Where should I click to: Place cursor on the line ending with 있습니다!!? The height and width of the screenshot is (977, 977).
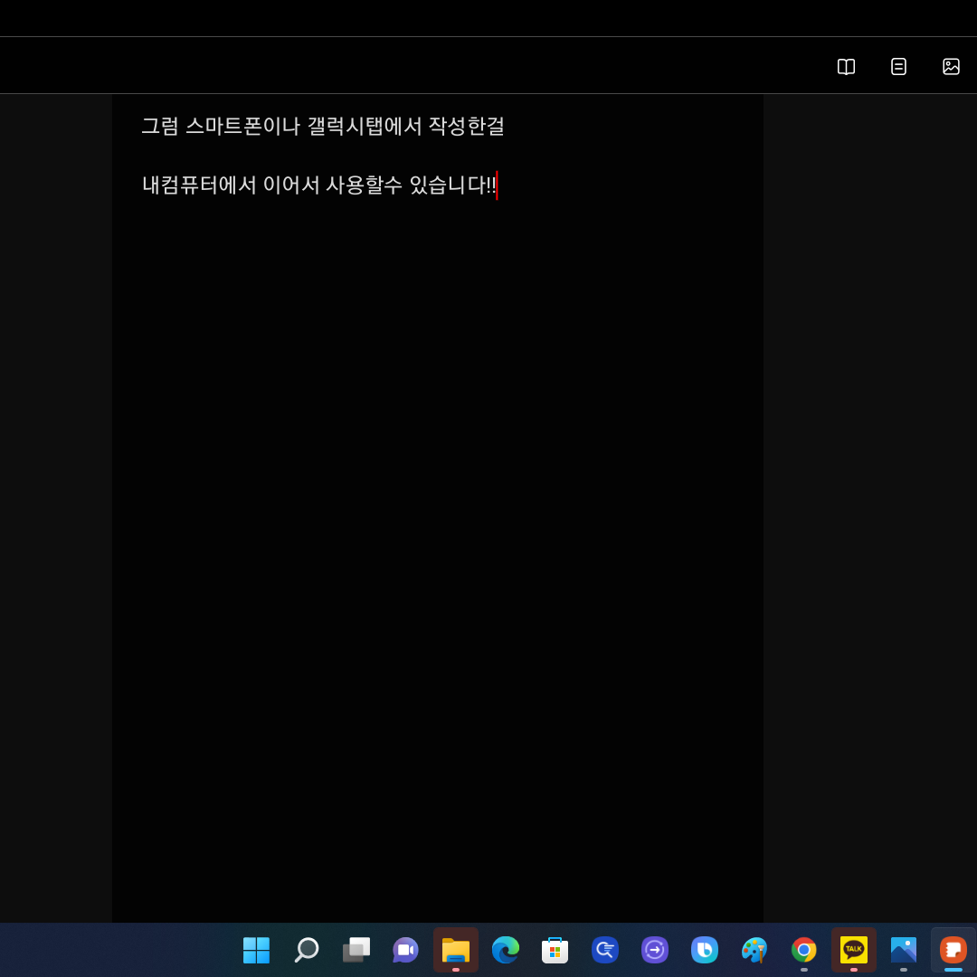pos(320,185)
